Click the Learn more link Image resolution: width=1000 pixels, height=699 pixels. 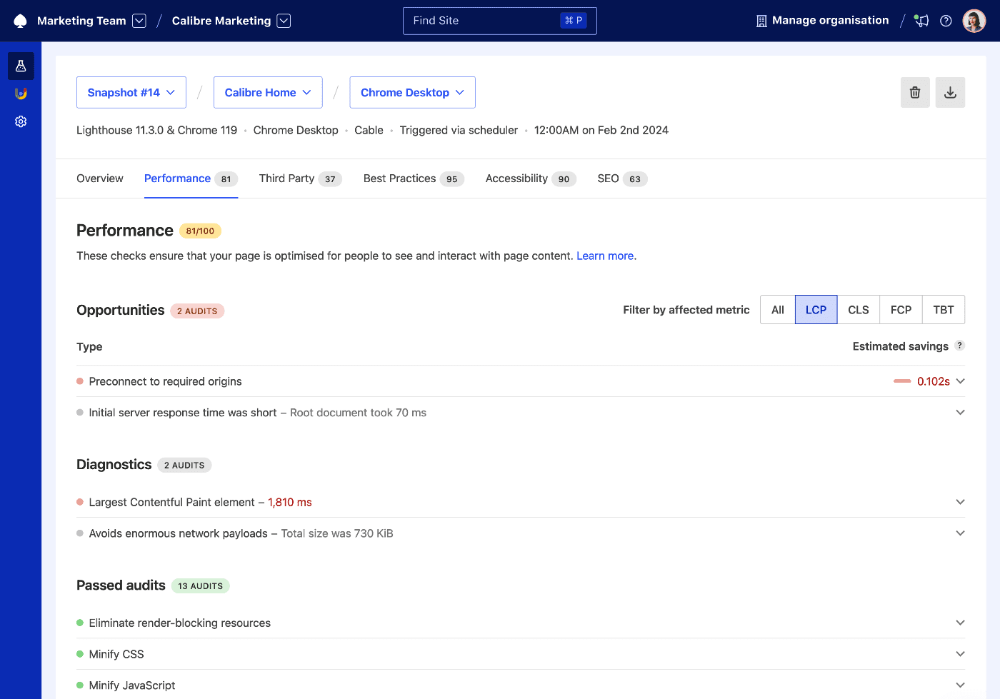coord(604,256)
